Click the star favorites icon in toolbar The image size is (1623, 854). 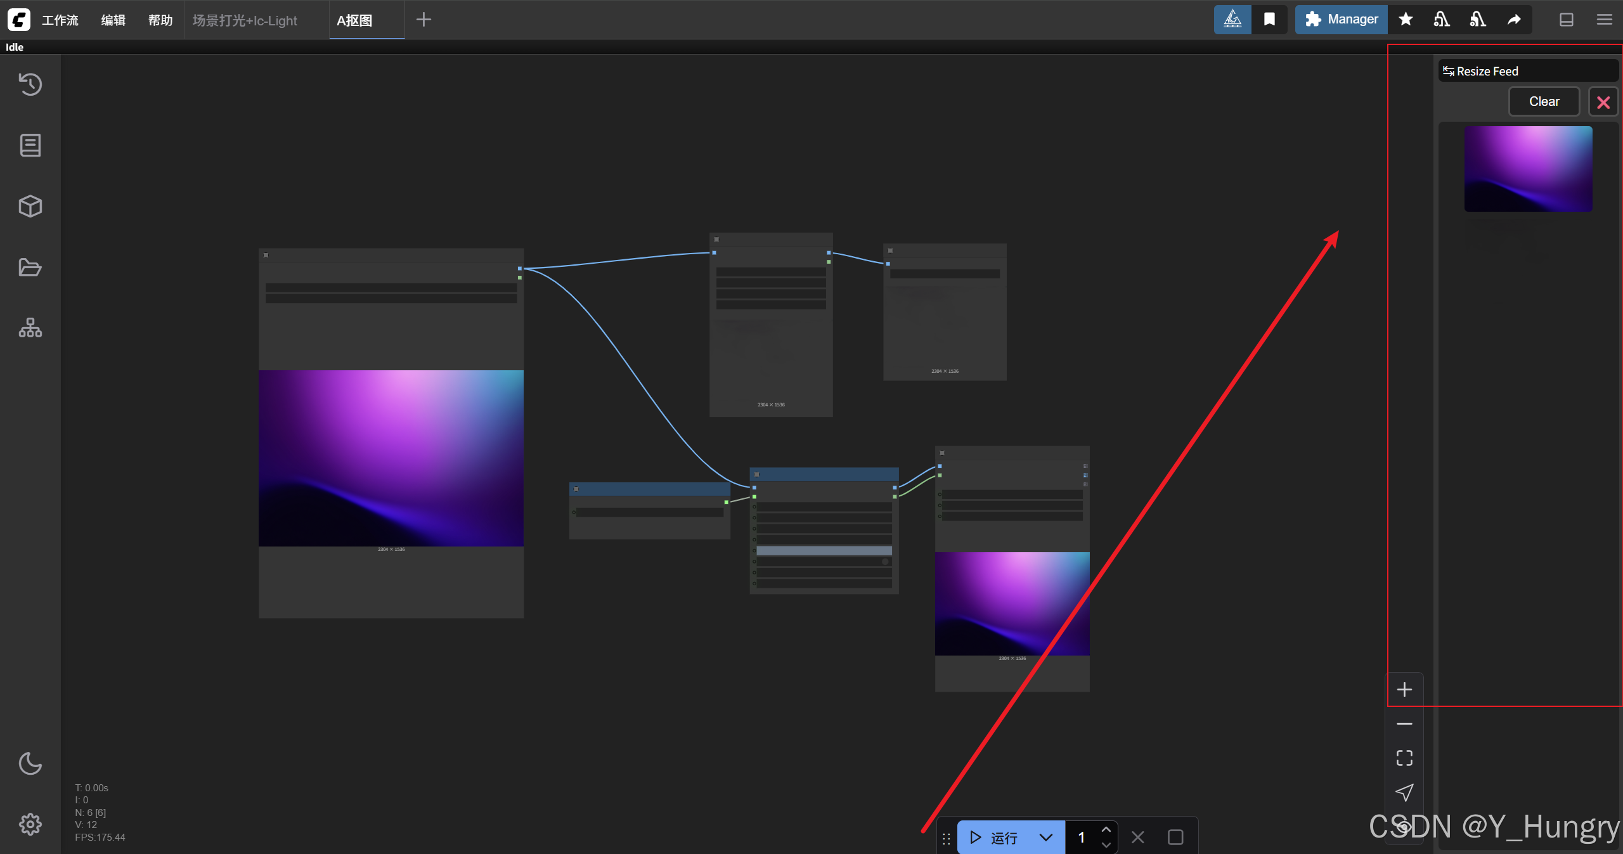click(x=1406, y=20)
